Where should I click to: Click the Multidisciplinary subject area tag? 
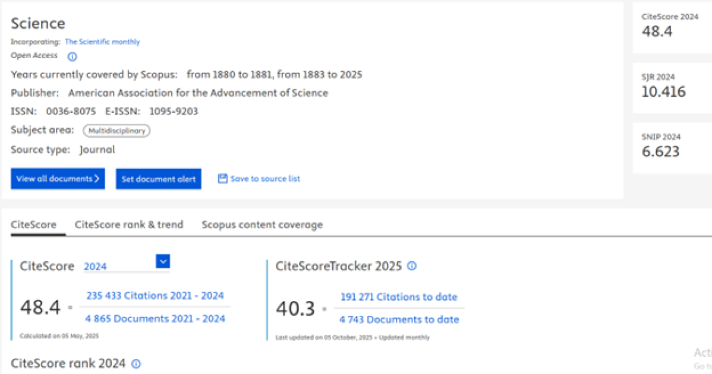[x=116, y=131]
